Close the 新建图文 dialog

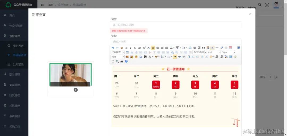coord(250,14)
